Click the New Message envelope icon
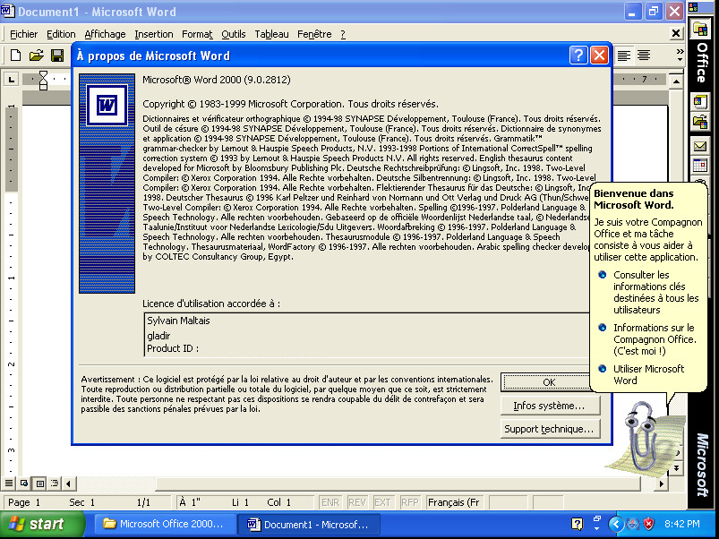Screen dimensions: 719x539 [x=700, y=146]
